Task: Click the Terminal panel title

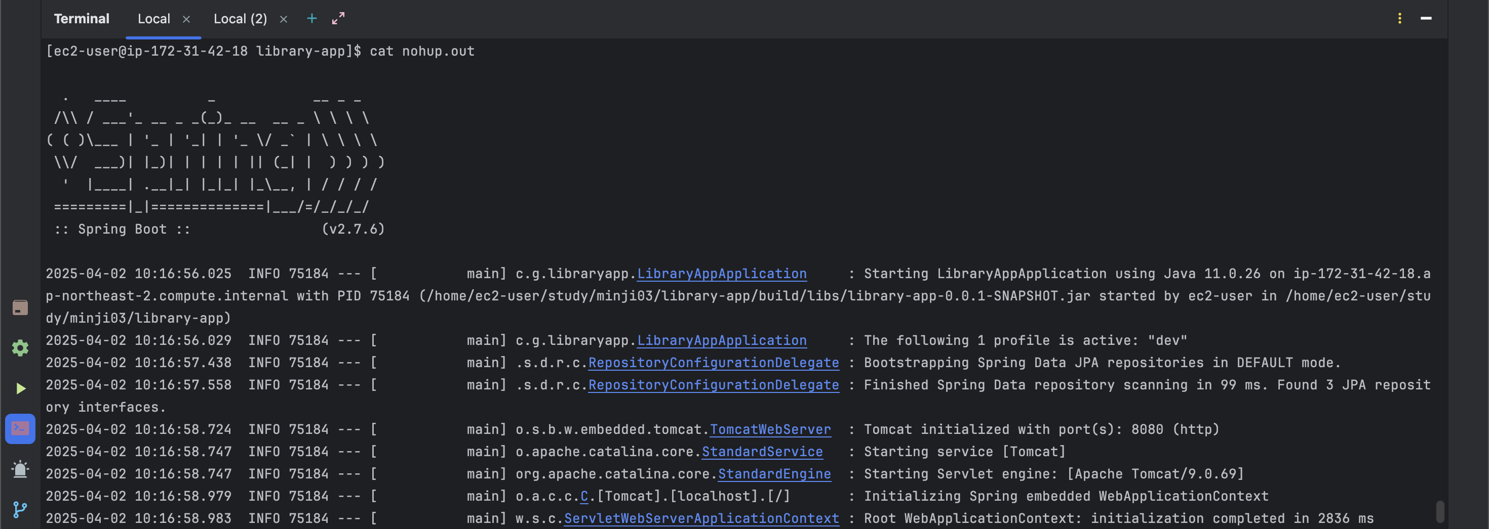Action: [x=82, y=19]
